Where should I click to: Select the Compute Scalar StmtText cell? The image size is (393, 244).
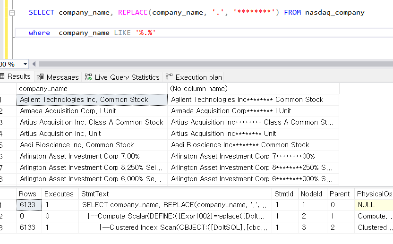tap(175, 216)
